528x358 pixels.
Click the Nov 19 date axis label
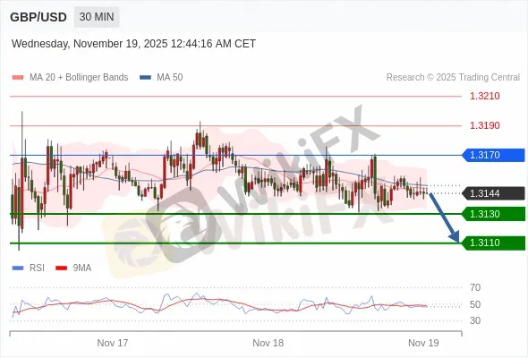tap(423, 343)
